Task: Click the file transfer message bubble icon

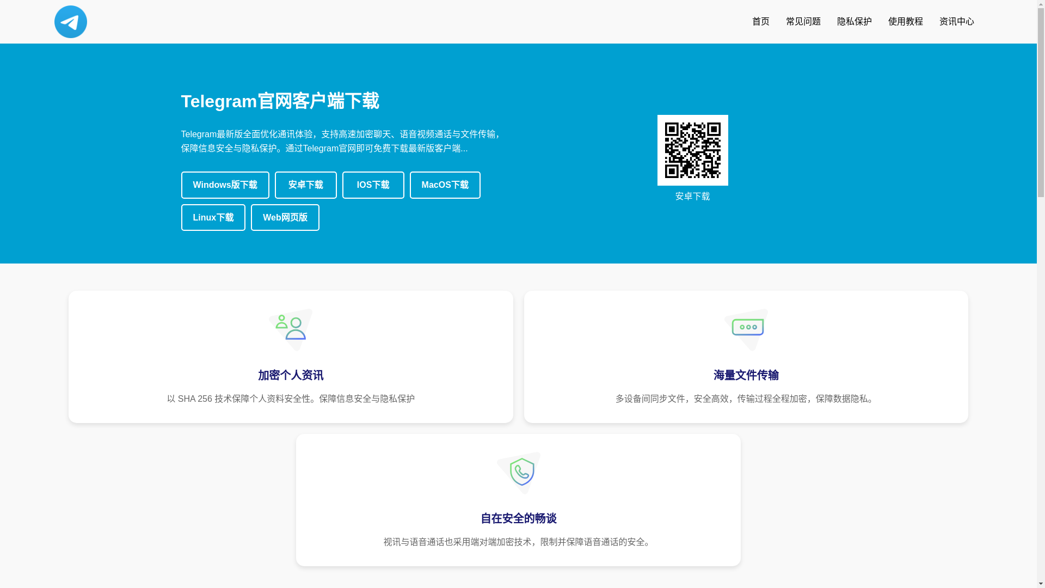Action: [x=746, y=330]
